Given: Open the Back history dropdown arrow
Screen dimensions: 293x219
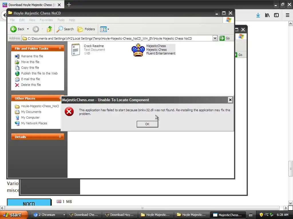Looking at the screenshot, I should [x=28, y=29].
